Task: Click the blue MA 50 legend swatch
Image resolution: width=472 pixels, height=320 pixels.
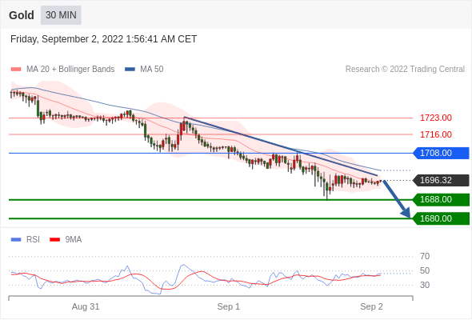Action: pos(130,70)
